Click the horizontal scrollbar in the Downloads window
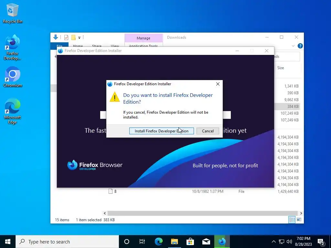Image resolution: width=331 pixels, height=248 pixels. click(202, 213)
